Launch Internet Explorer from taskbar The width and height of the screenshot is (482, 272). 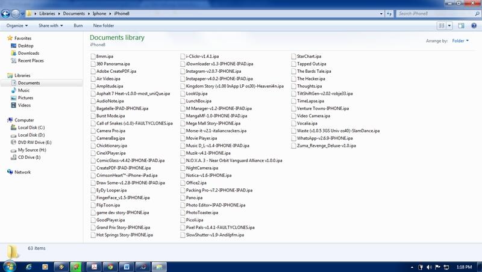tap(28, 267)
